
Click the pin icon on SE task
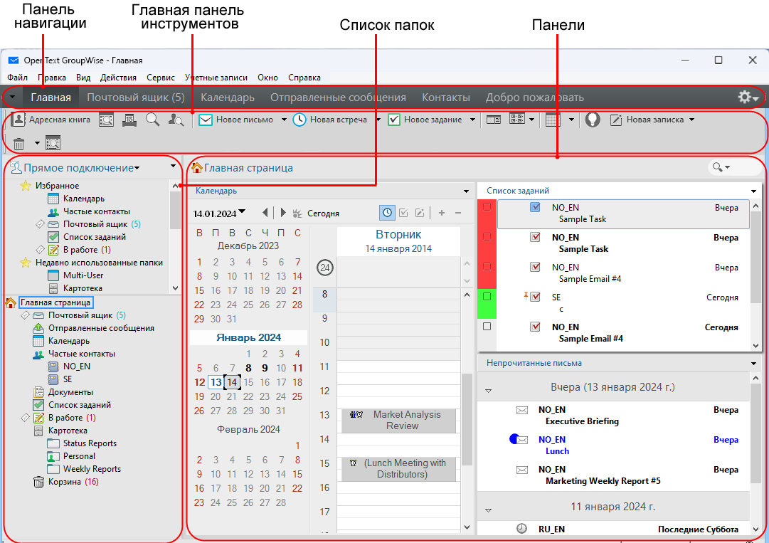tap(526, 295)
